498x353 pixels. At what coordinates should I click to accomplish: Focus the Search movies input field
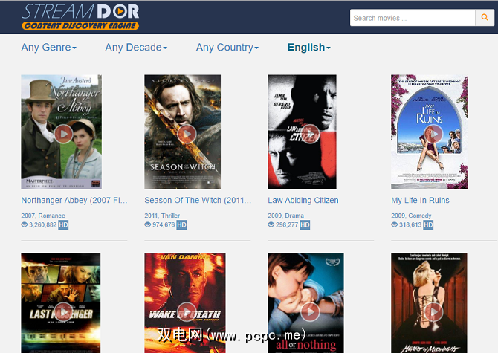[x=413, y=18]
